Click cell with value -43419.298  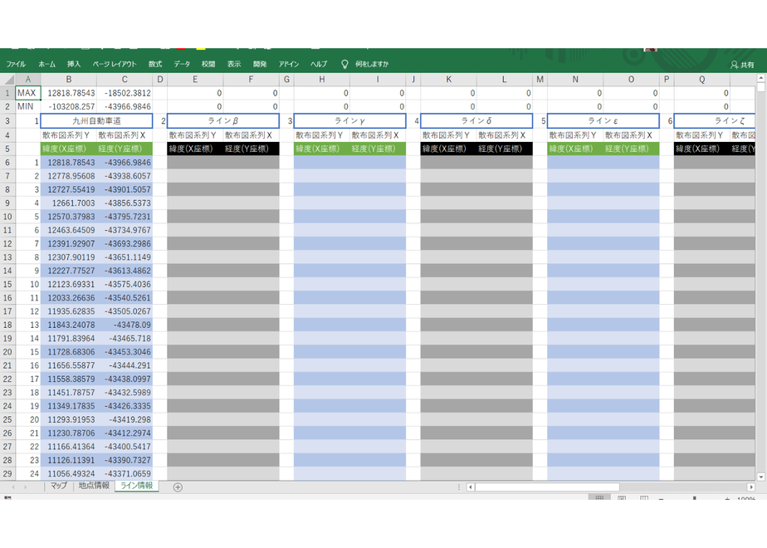pos(125,419)
